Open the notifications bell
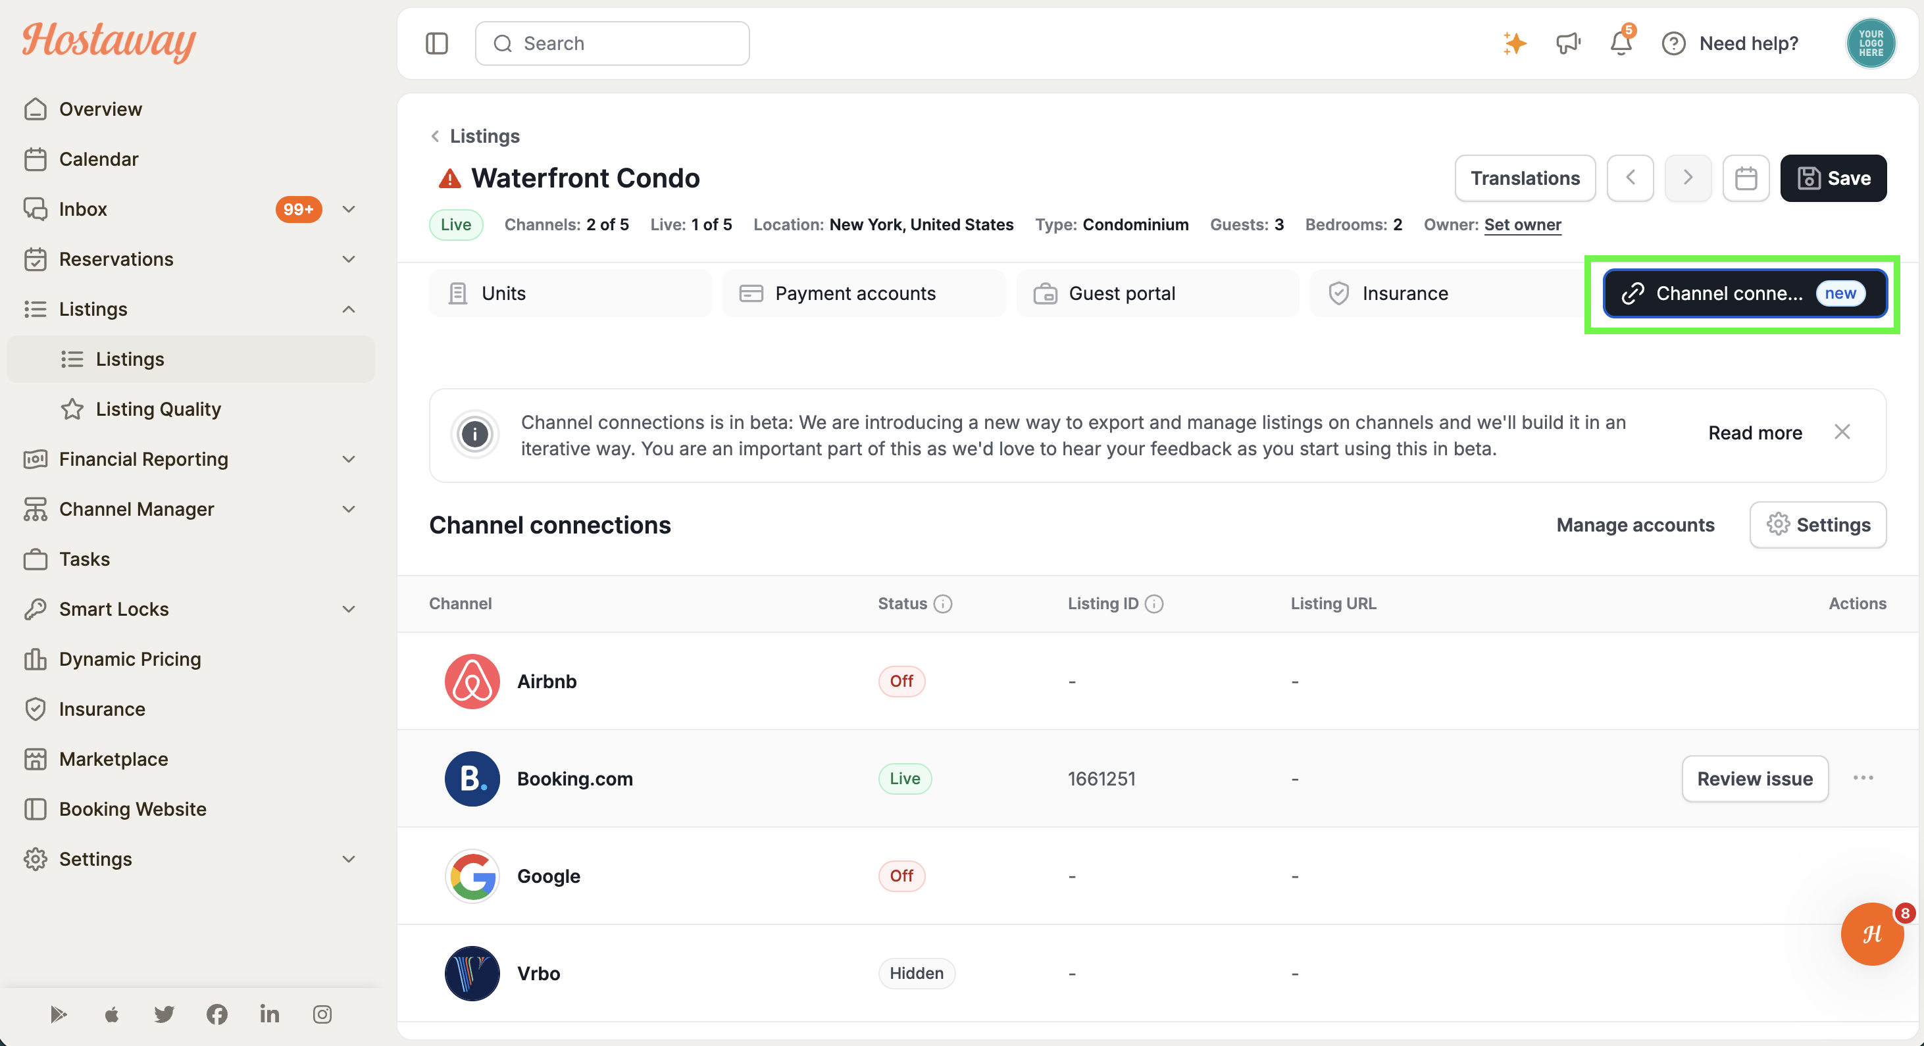 click(1621, 43)
